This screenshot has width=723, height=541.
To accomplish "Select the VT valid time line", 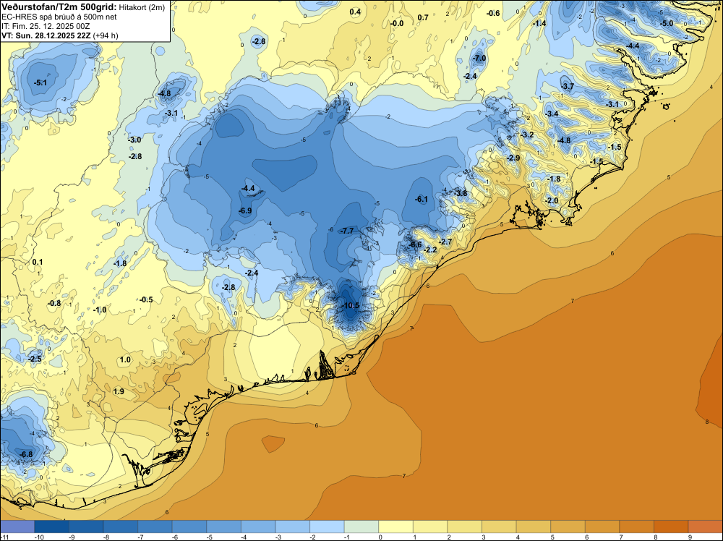I will point(60,35).
